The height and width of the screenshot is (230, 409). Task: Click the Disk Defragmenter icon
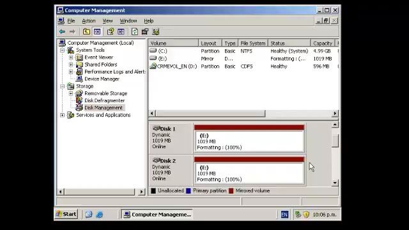tap(79, 100)
